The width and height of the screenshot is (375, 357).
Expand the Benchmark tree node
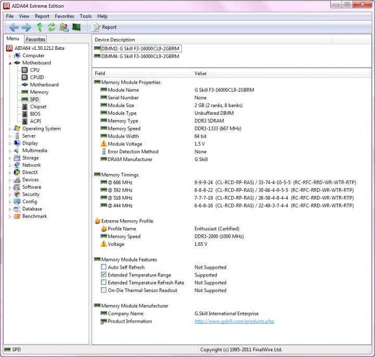pyautogui.click(x=10, y=217)
